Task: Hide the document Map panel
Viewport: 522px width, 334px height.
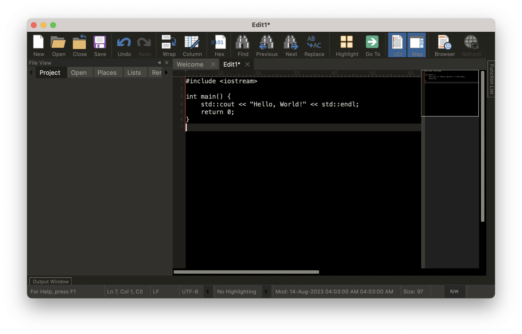Action: (x=417, y=45)
